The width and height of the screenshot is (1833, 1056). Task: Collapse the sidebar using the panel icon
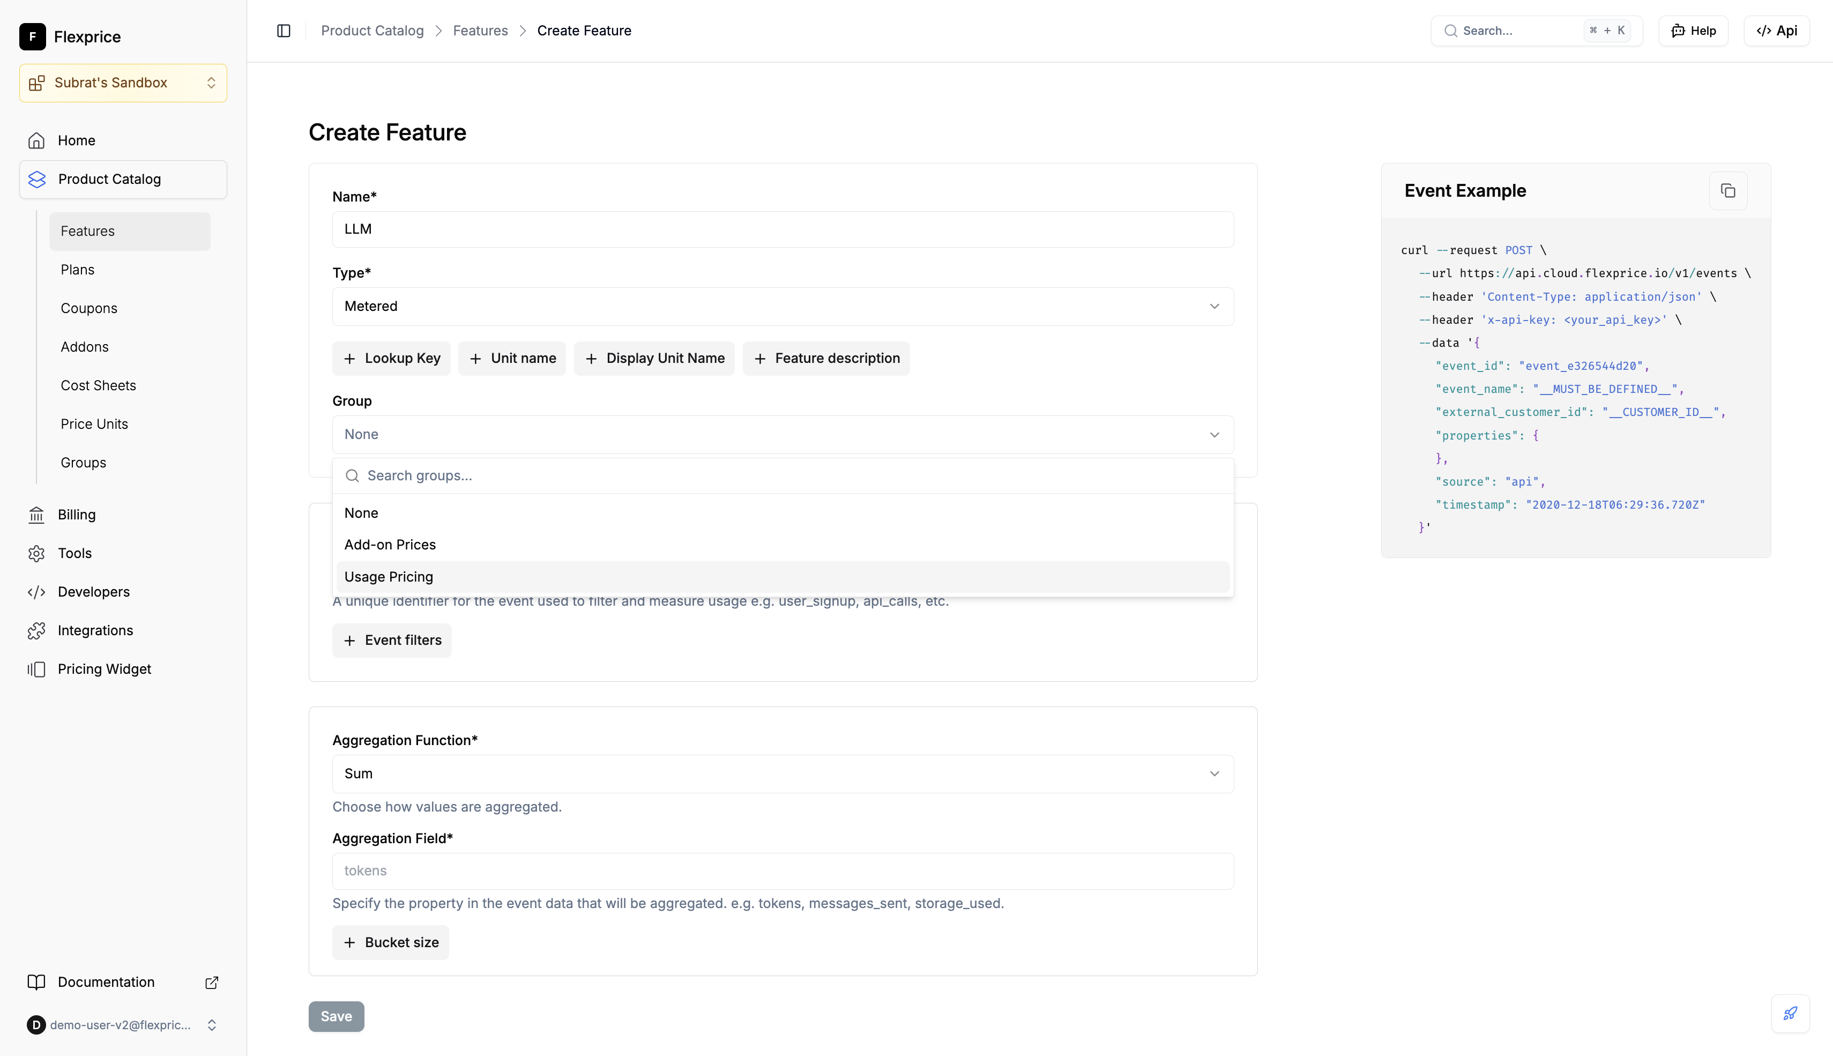(283, 31)
